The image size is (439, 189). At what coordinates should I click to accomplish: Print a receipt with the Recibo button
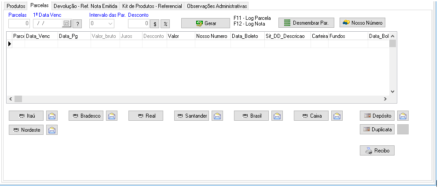click(x=377, y=151)
